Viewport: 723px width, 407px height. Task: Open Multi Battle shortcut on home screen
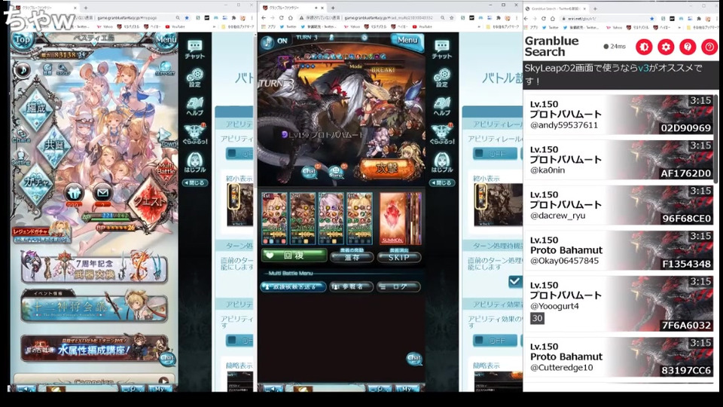click(x=166, y=168)
